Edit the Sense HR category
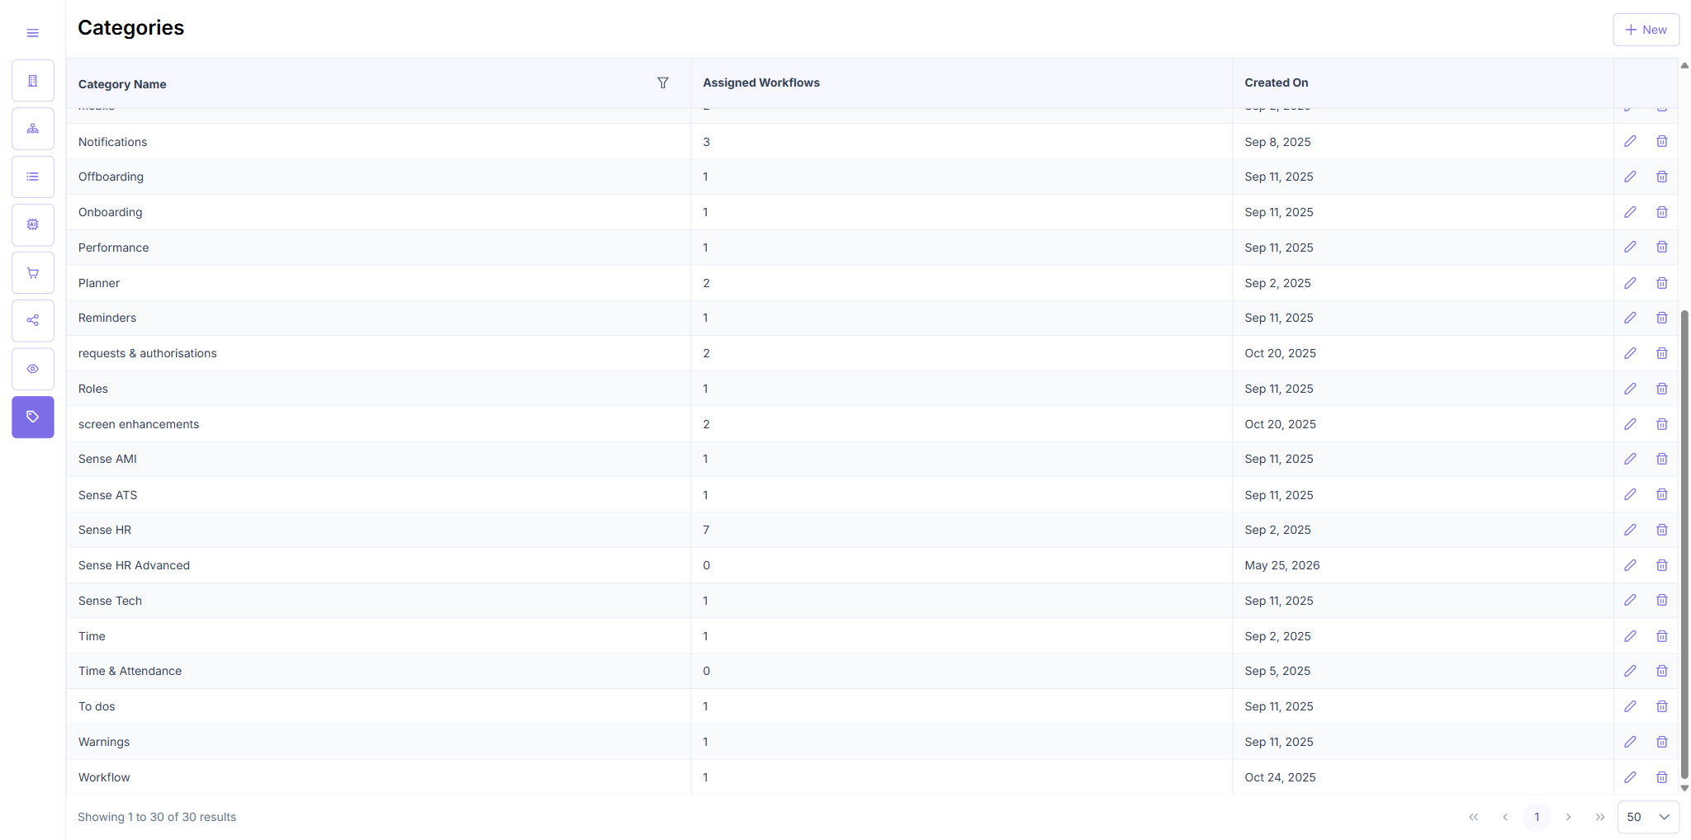The image size is (1691, 840). coord(1630,530)
